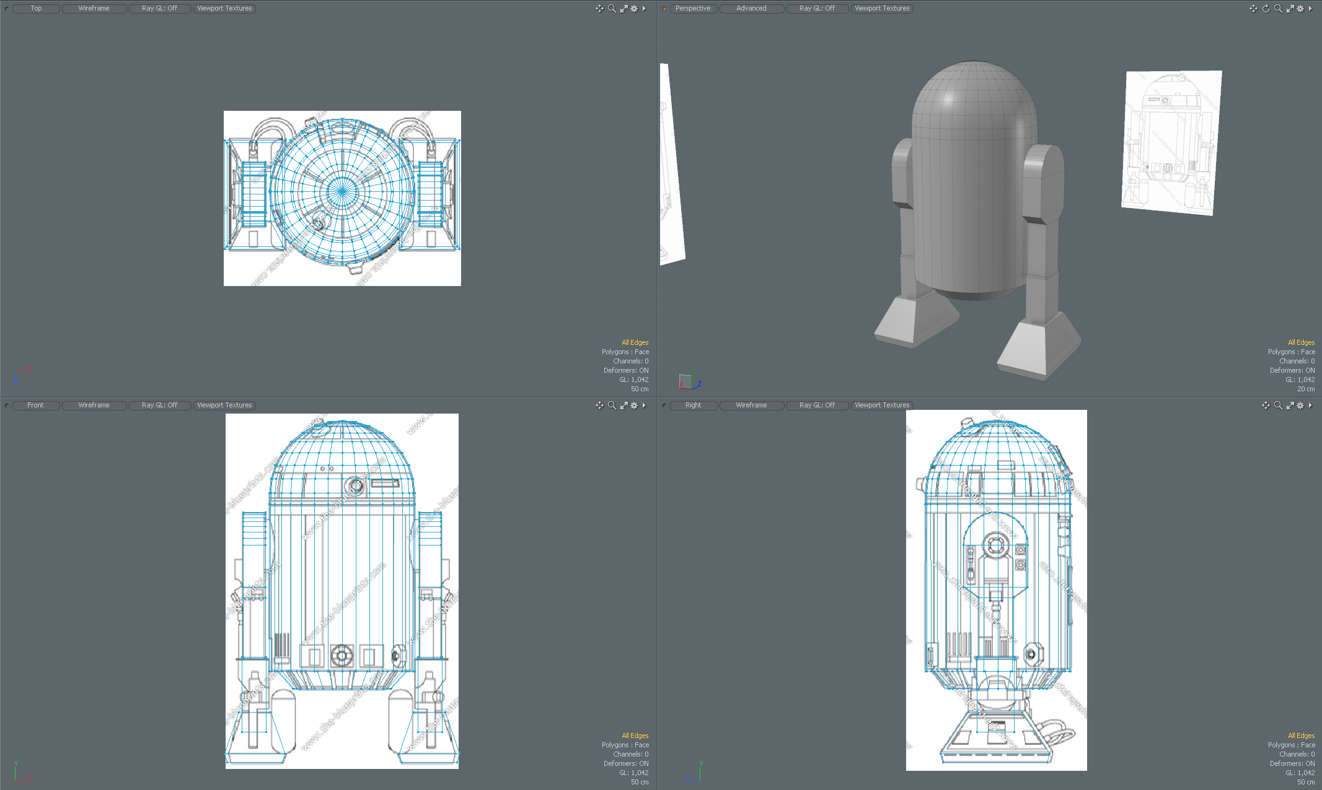Click All Edges label in Right viewport

tap(1301, 736)
